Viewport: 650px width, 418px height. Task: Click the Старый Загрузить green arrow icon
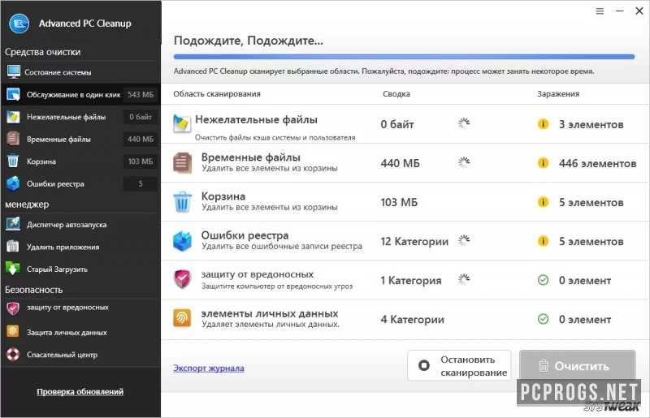[x=13, y=269]
